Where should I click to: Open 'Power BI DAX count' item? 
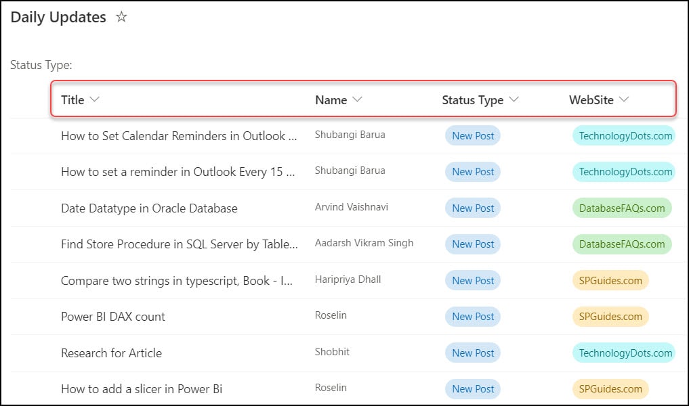(113, 317)
